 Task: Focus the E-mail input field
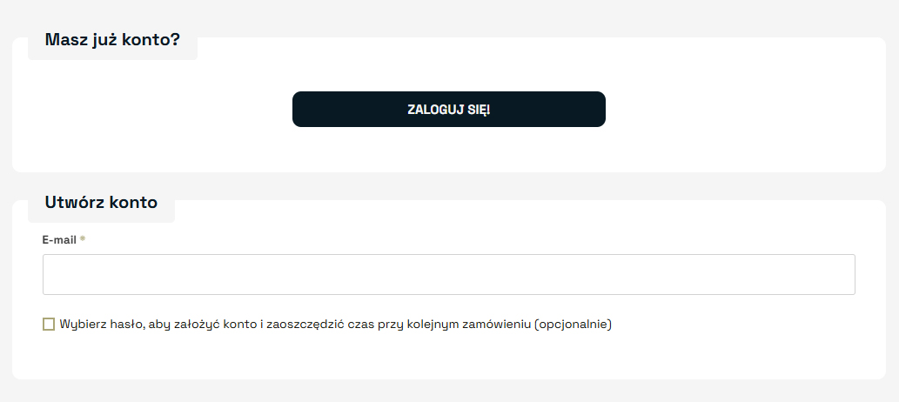(x=448, y=275)
